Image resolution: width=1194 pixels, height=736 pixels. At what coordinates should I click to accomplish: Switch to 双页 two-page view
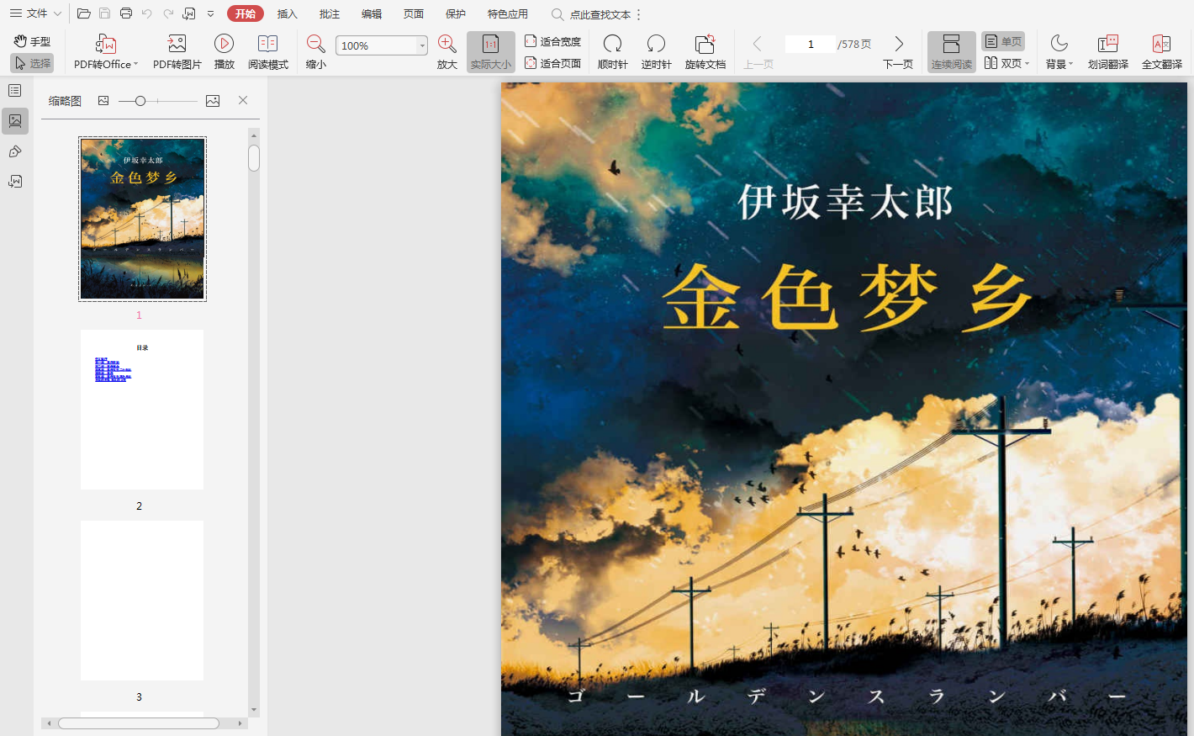click(x=1002, y=63)
